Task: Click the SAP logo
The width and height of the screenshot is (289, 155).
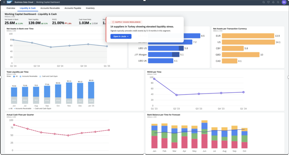Action: click(x=9, y=2)
